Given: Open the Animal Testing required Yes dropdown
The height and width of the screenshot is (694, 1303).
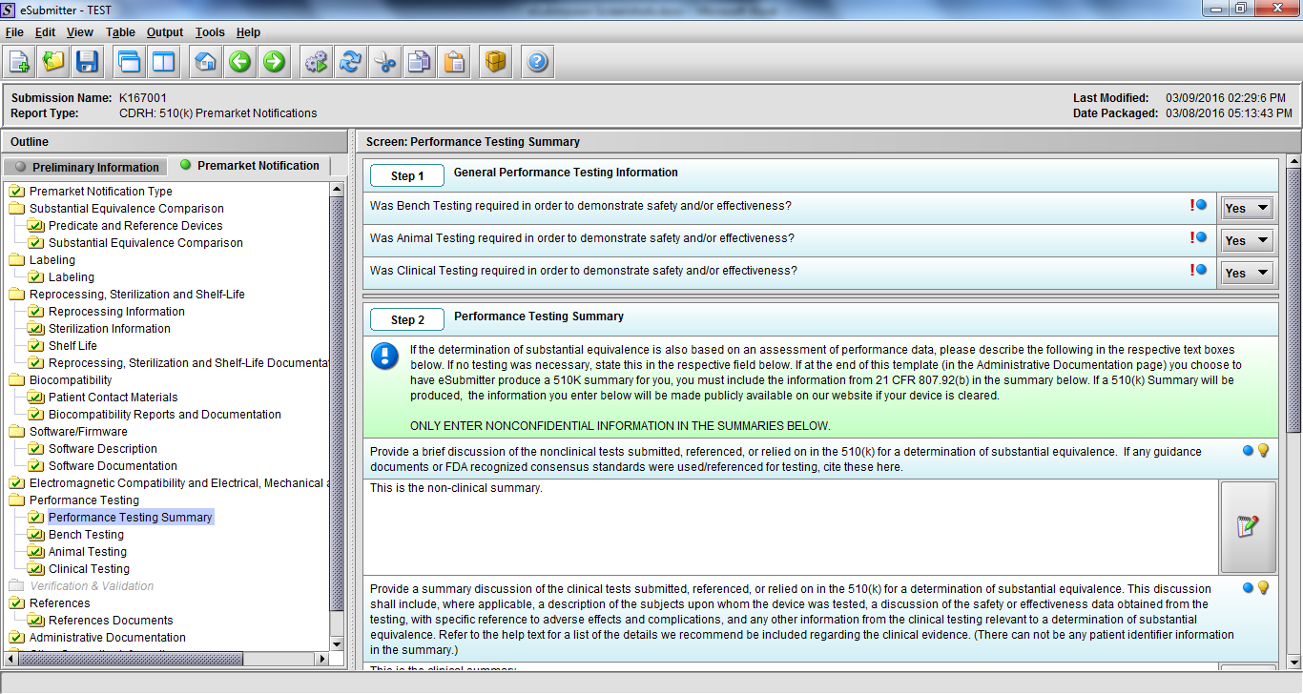Looking at the screenshot, I should 1248,240.
